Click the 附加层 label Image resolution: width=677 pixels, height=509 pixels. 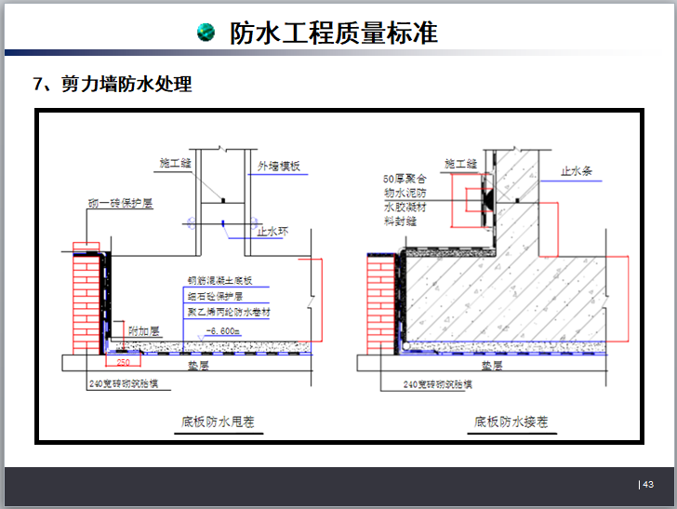click(144, 329)
